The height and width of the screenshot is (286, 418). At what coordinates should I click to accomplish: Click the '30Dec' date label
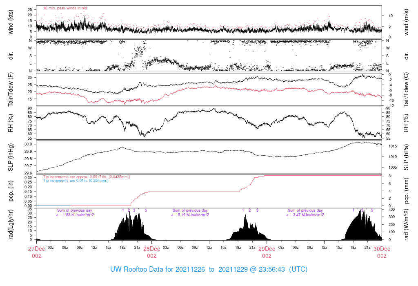tap(382, 249)
